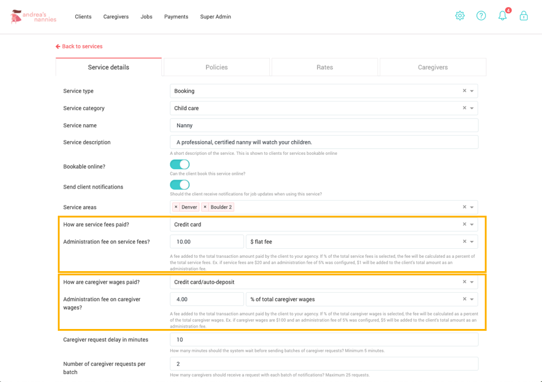Screen dimensions: 542x382
Task: Expand How are service fees paid dropdown
Action: [472, 224]
